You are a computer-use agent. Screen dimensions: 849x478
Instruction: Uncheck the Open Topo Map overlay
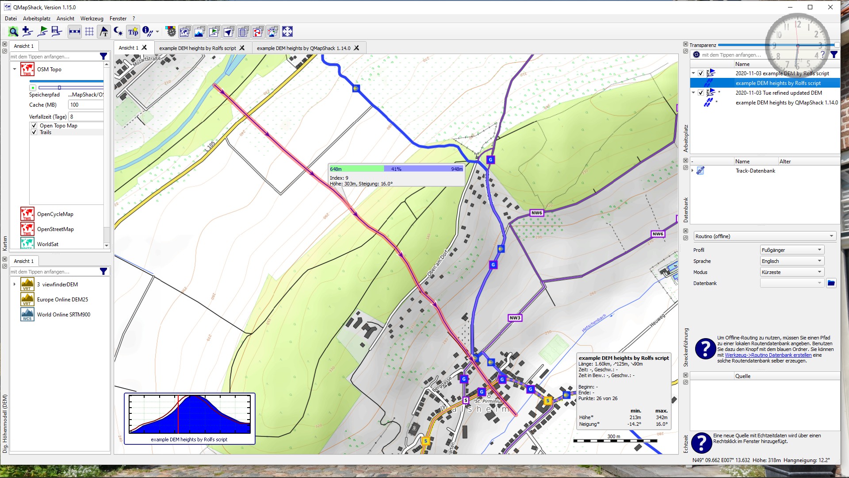coord(34,126)
